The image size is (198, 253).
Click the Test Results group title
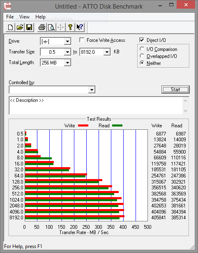[x=99, y=119]
